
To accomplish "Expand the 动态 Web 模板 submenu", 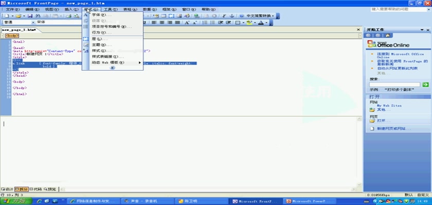I will tap(140, 63).
